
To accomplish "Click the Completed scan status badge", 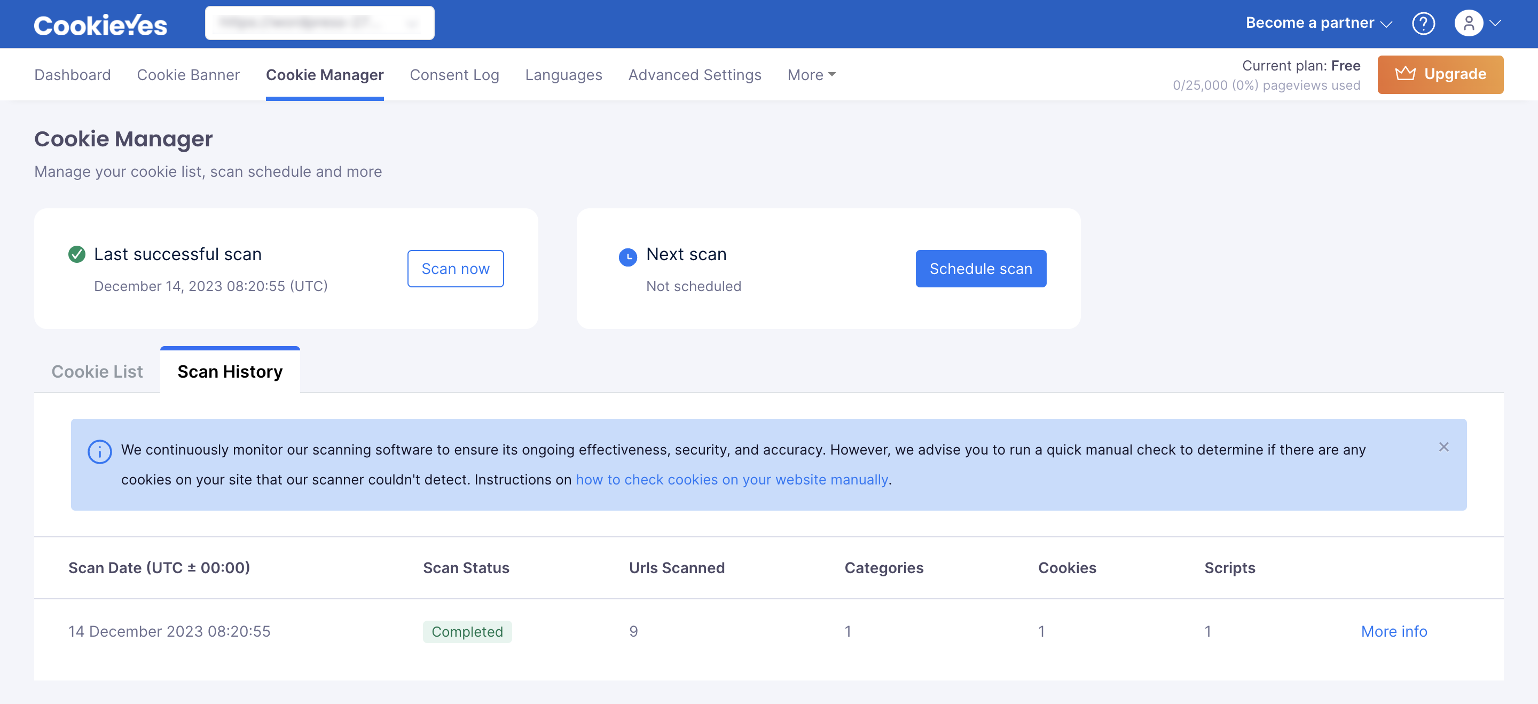I will tap(467, 632).
